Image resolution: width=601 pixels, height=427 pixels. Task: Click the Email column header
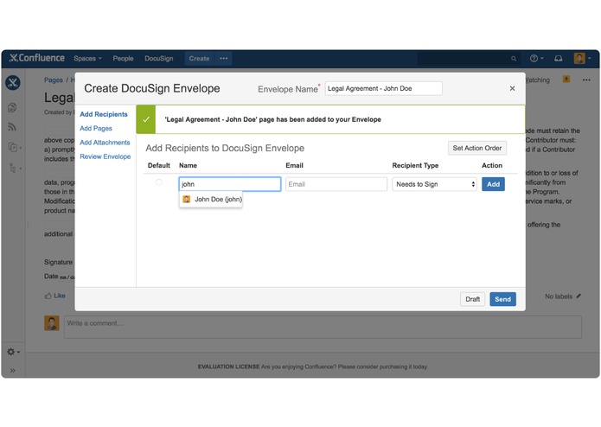coord(294,165)
